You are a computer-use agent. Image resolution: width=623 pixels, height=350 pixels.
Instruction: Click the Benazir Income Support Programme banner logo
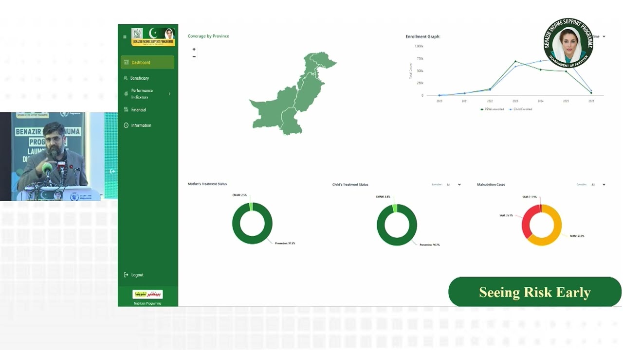pos(153,36)
